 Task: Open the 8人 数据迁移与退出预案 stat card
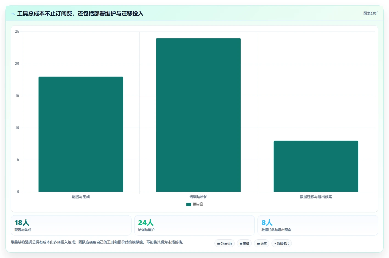tap(318, 225)
